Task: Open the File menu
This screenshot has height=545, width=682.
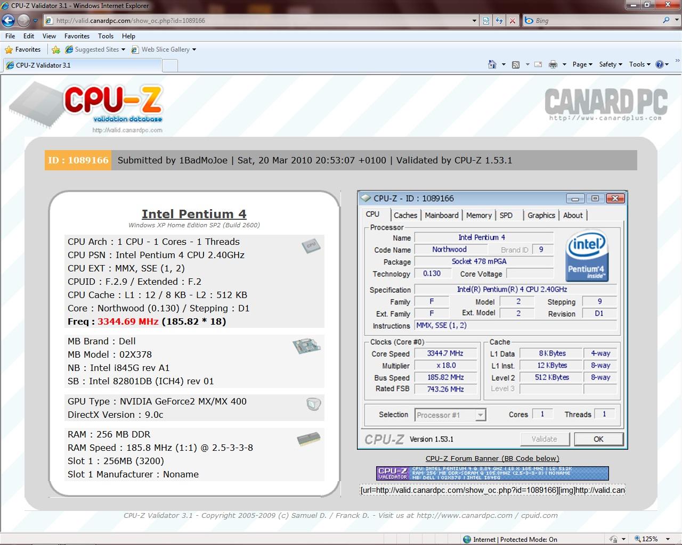Action: (10, 36)
